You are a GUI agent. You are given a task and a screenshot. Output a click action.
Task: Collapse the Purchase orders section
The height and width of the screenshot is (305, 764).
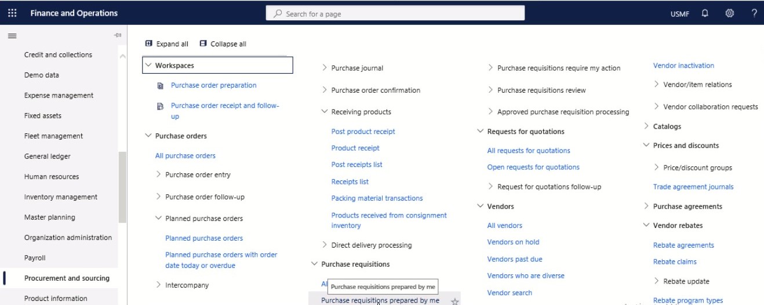click(x=148, y=136)
